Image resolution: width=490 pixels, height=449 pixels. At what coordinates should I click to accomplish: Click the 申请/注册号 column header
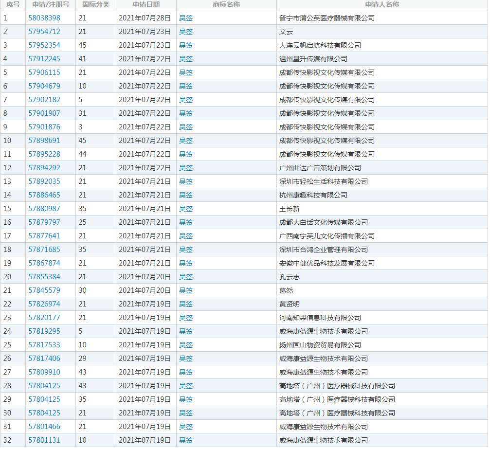[51, 5]
